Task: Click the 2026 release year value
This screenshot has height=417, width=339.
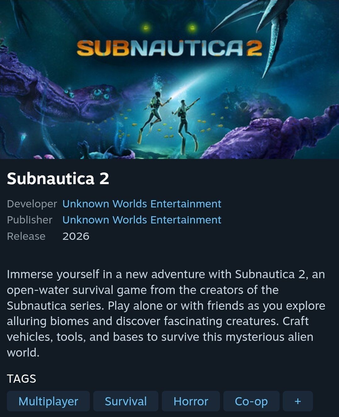Action: pyautogui.click(x=76, y=236)
